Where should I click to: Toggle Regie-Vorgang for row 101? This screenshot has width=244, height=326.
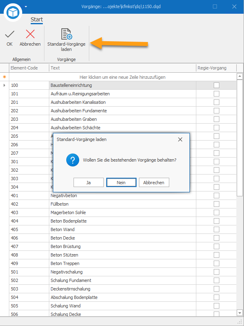coord(217,94)
